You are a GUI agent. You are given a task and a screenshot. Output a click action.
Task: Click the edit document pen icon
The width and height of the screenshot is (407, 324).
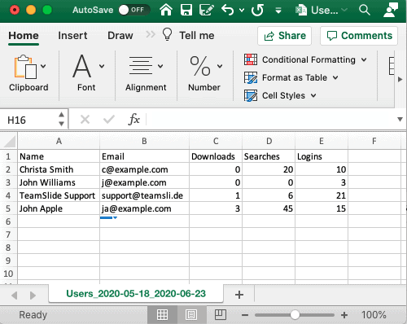click(x=206, y=10)
